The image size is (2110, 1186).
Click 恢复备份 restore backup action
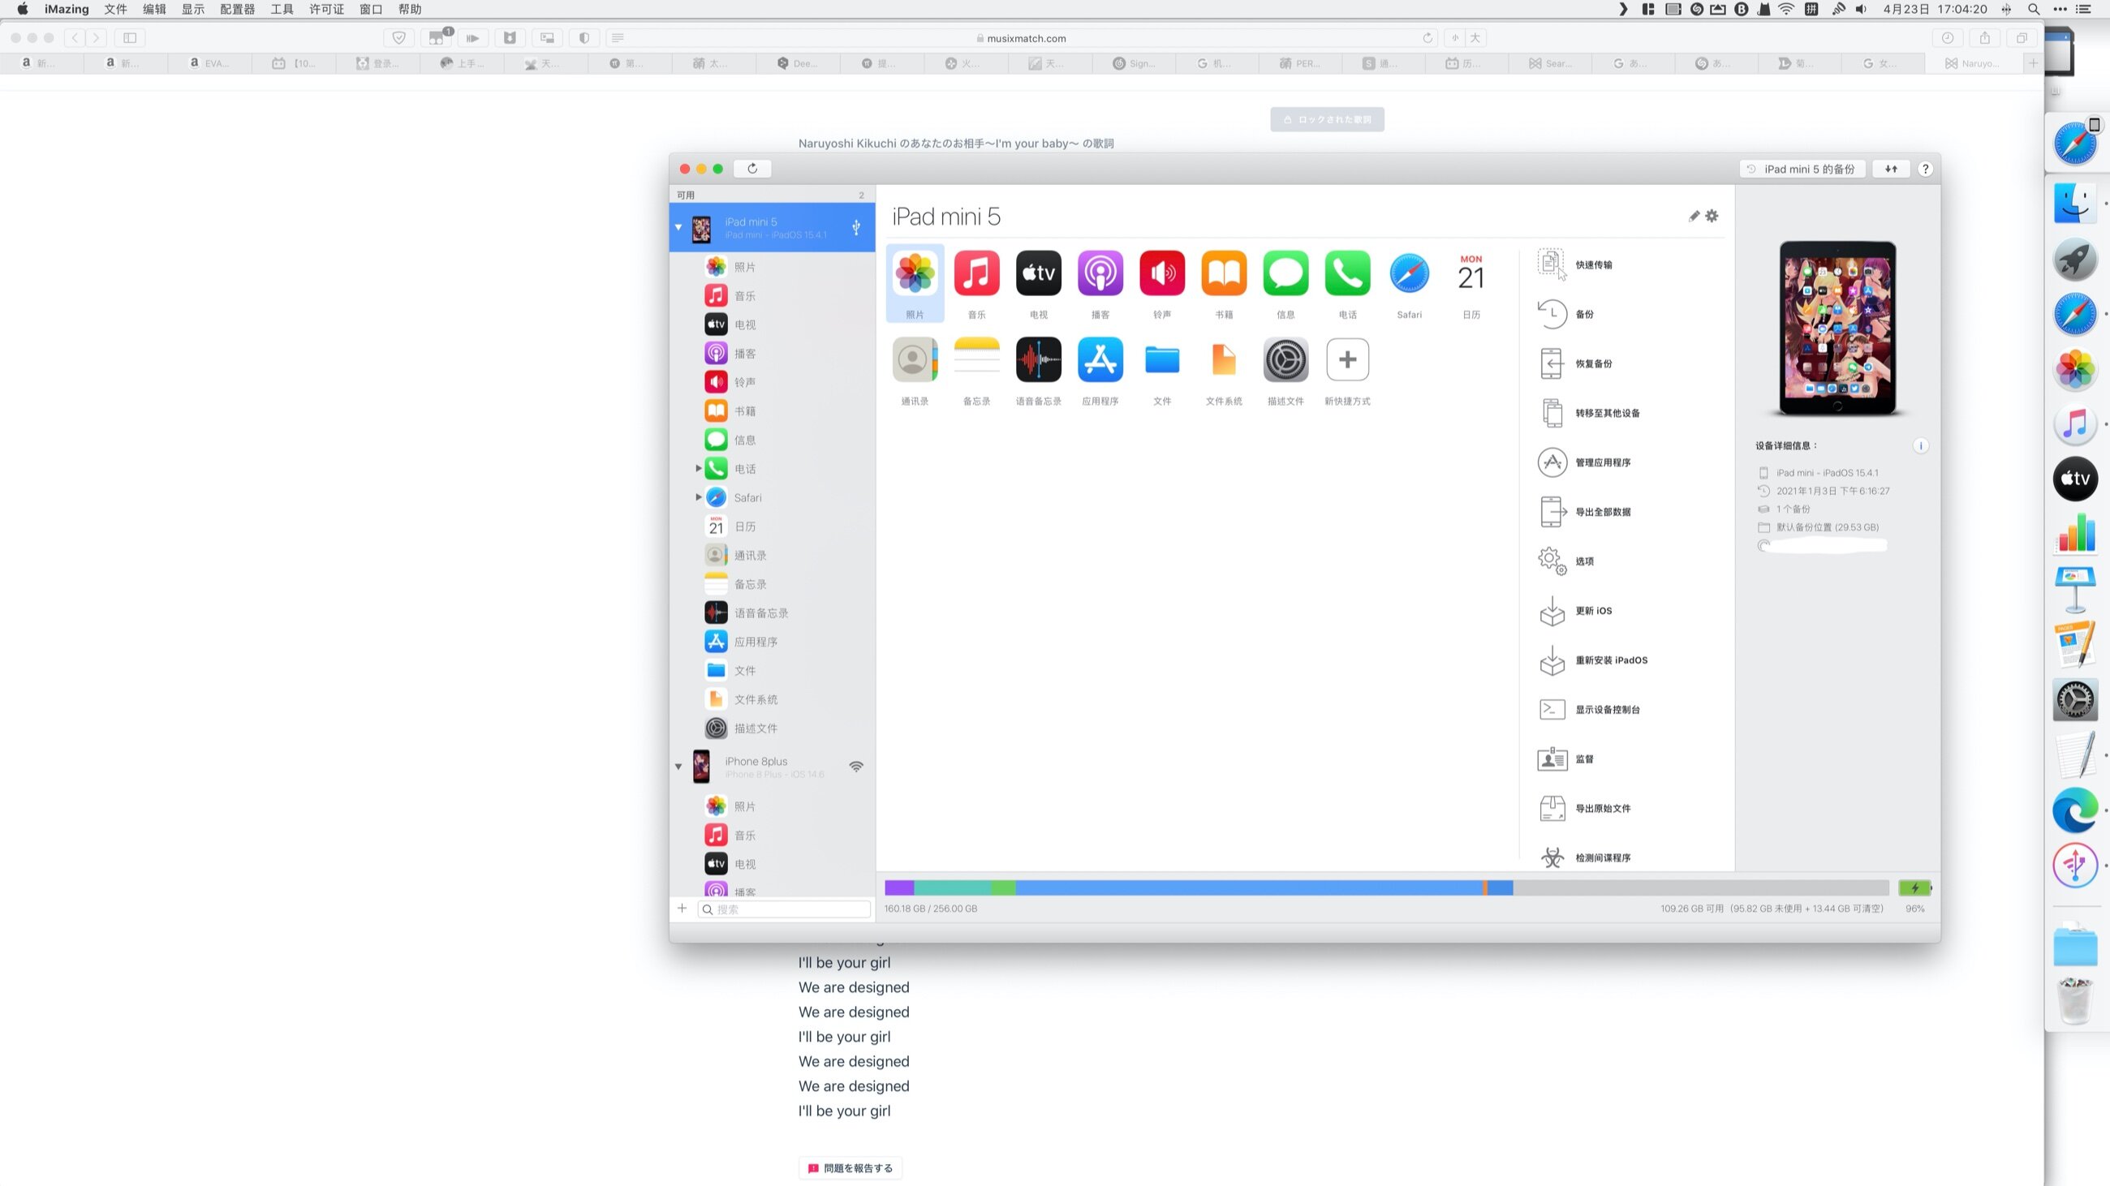coord(1576,363)
